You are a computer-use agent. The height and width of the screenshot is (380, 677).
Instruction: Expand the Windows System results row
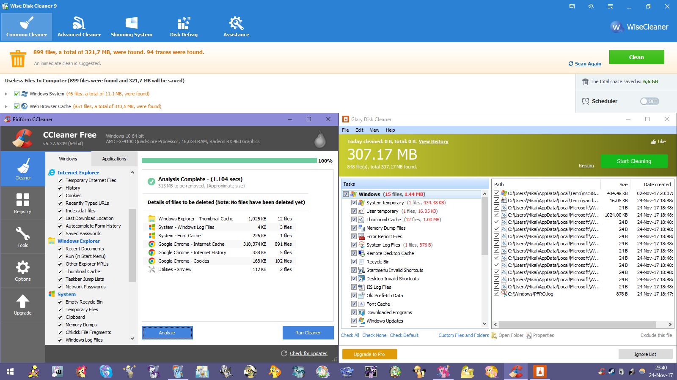pyautogui.click(x=6, y=94)
